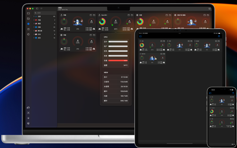Click the Linux penguin icon on OpenWrt card
This screenshot has width=237, height=148.
coord(99,15)
